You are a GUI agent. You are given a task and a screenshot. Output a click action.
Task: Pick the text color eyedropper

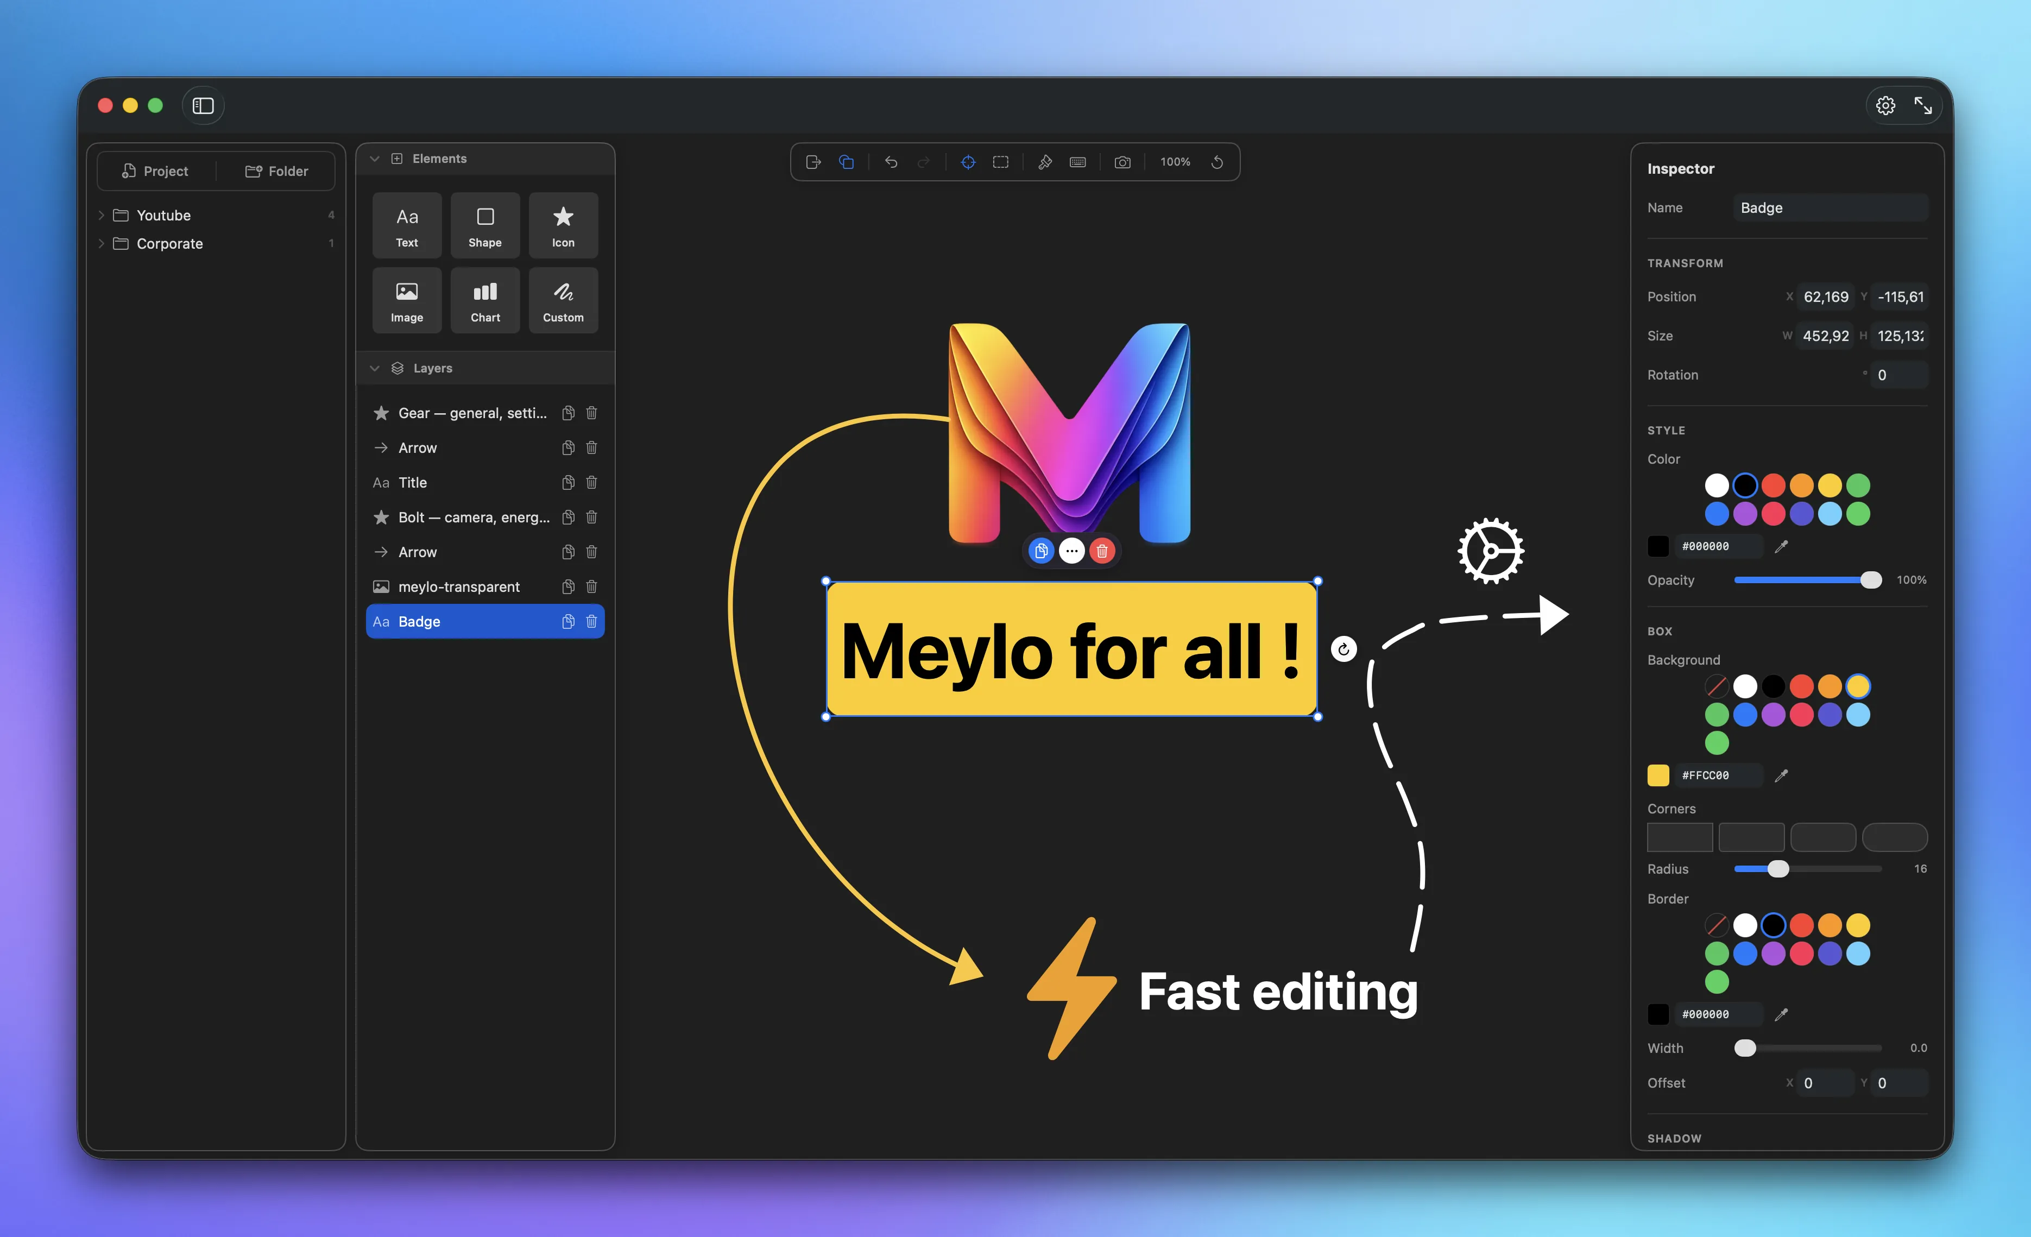coord(1781,546)
